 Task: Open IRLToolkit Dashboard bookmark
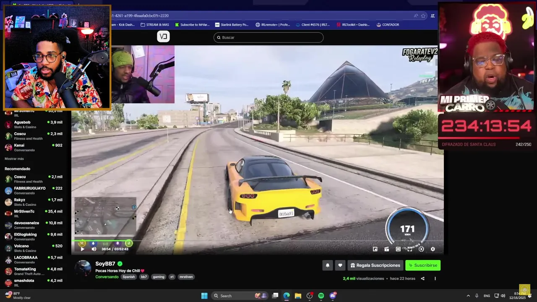[353, 25]
